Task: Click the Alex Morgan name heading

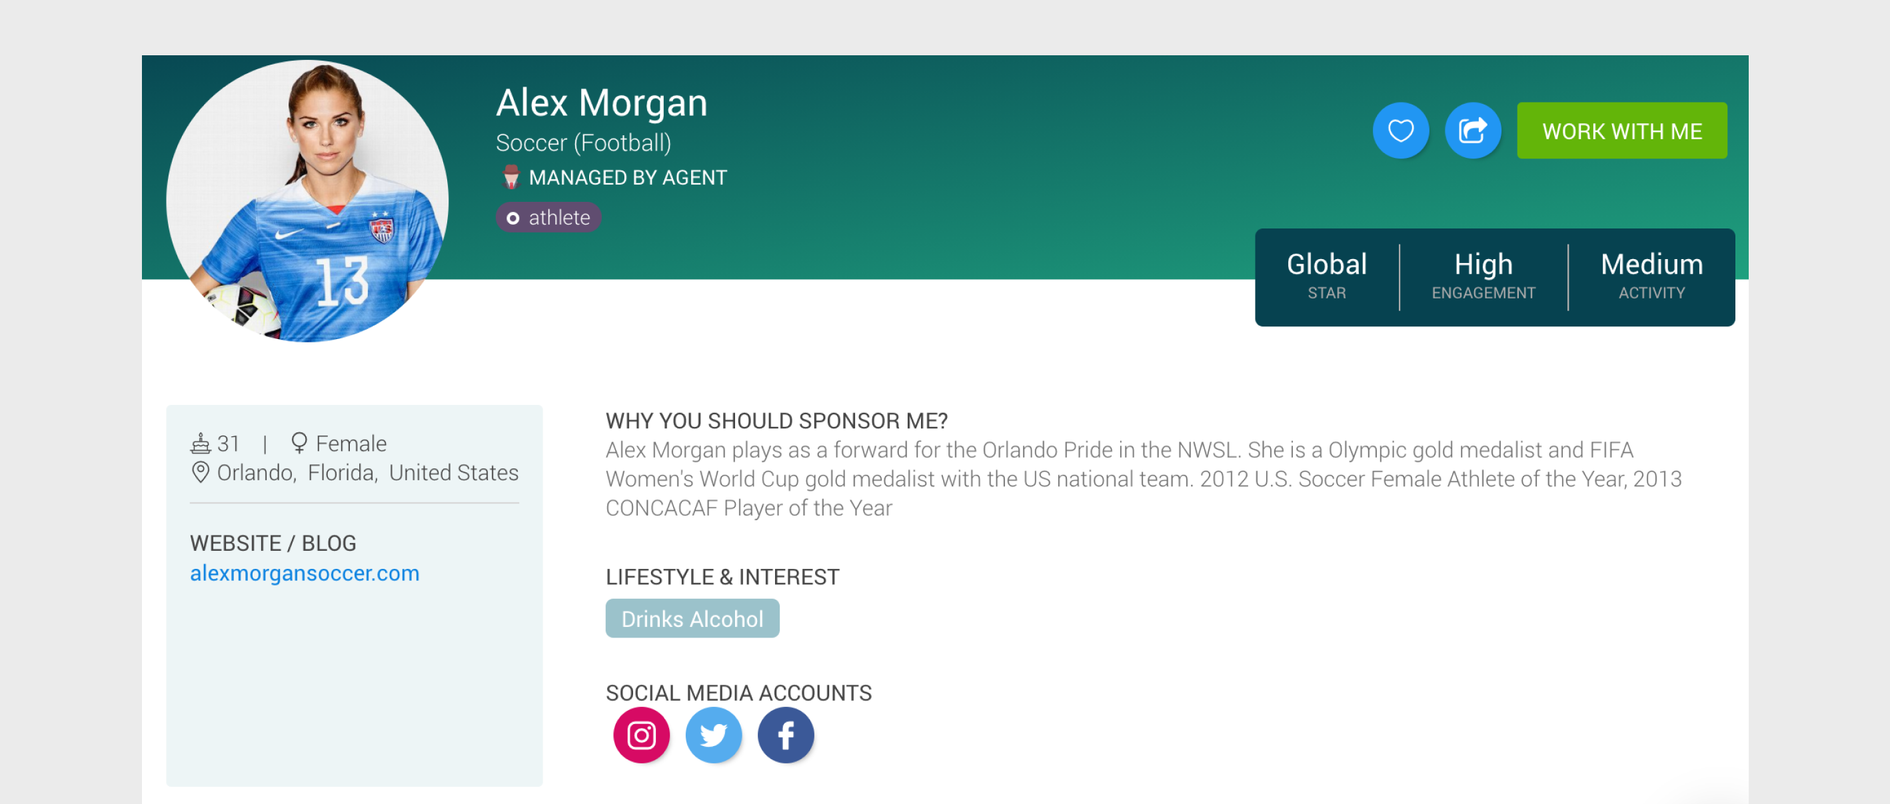Action: (601, 103)
